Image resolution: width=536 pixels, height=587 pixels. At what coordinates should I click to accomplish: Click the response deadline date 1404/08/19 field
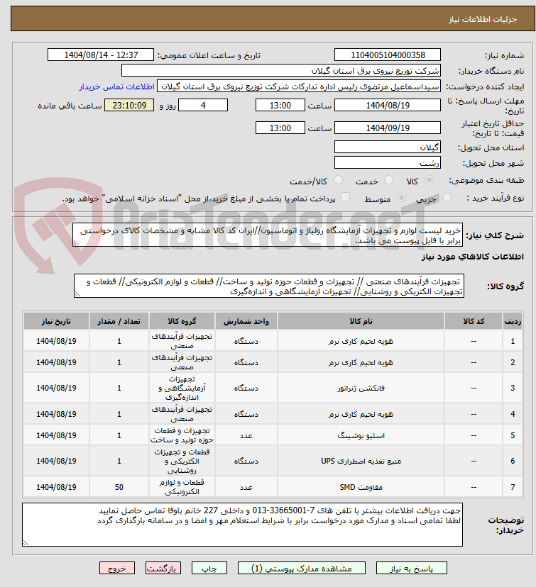click(x=387, y=105)
